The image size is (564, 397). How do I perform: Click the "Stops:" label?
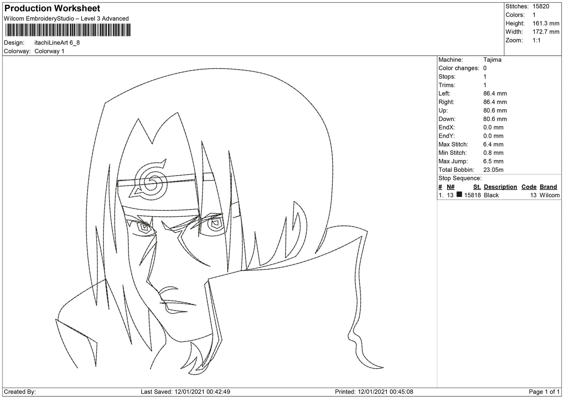tap(447, 77)
